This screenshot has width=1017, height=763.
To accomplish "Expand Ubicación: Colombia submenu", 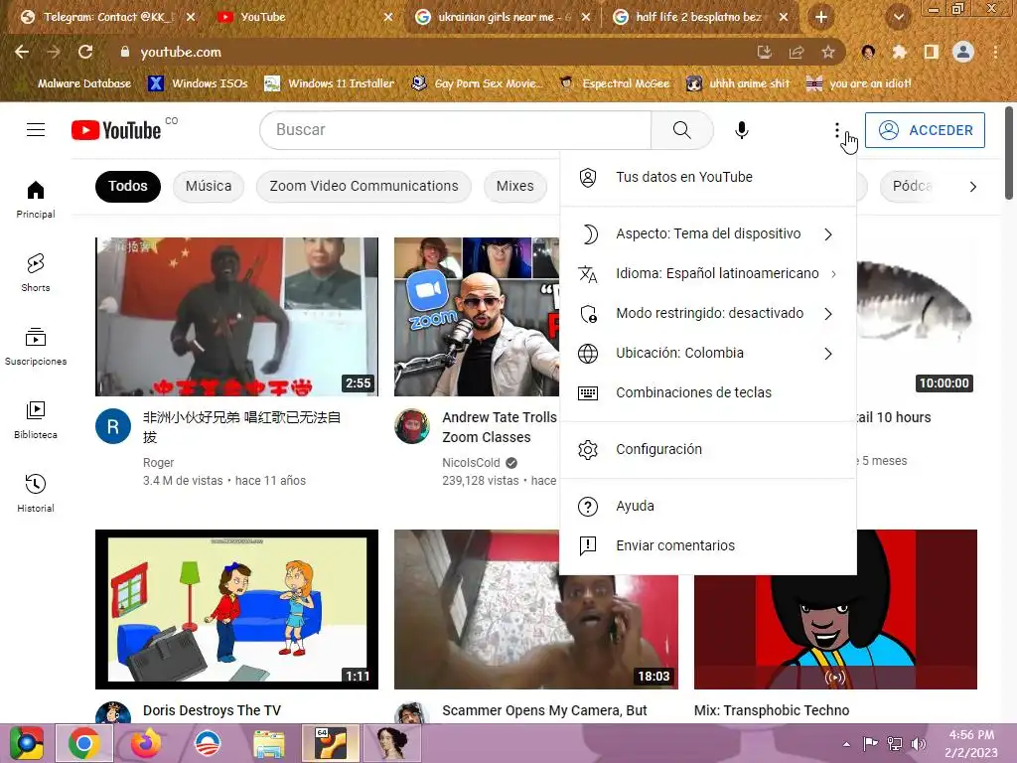I will pos(707,353).
